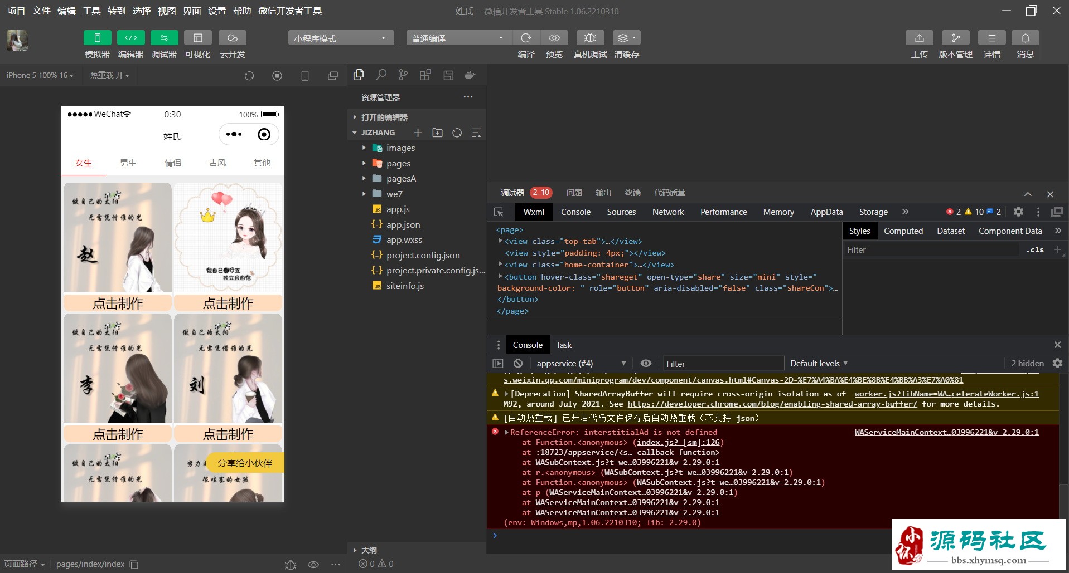Toggle the 编辑器 editor panel button

tap(131, 38)
